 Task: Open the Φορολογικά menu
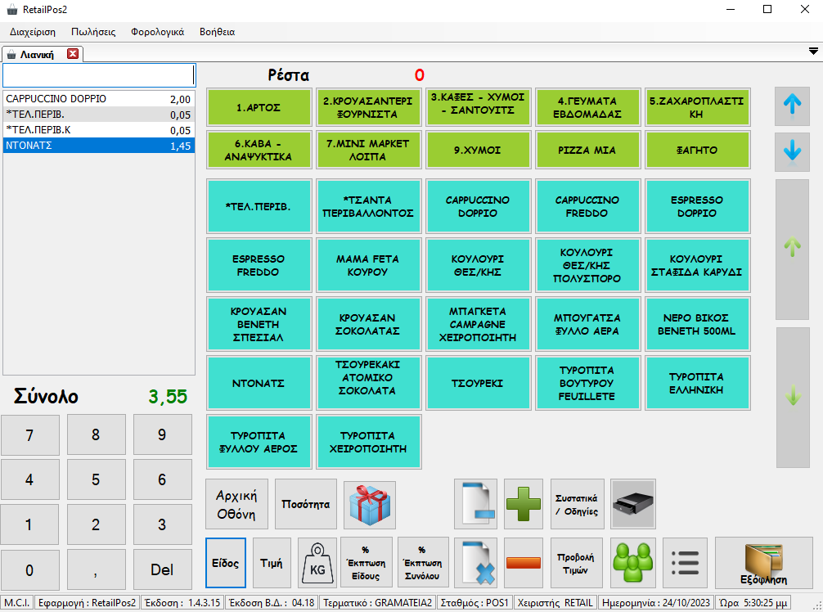(157, 32)
